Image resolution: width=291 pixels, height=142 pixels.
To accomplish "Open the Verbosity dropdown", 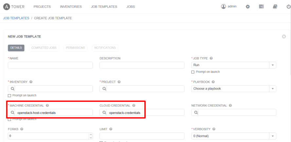I will pos(234,136).
